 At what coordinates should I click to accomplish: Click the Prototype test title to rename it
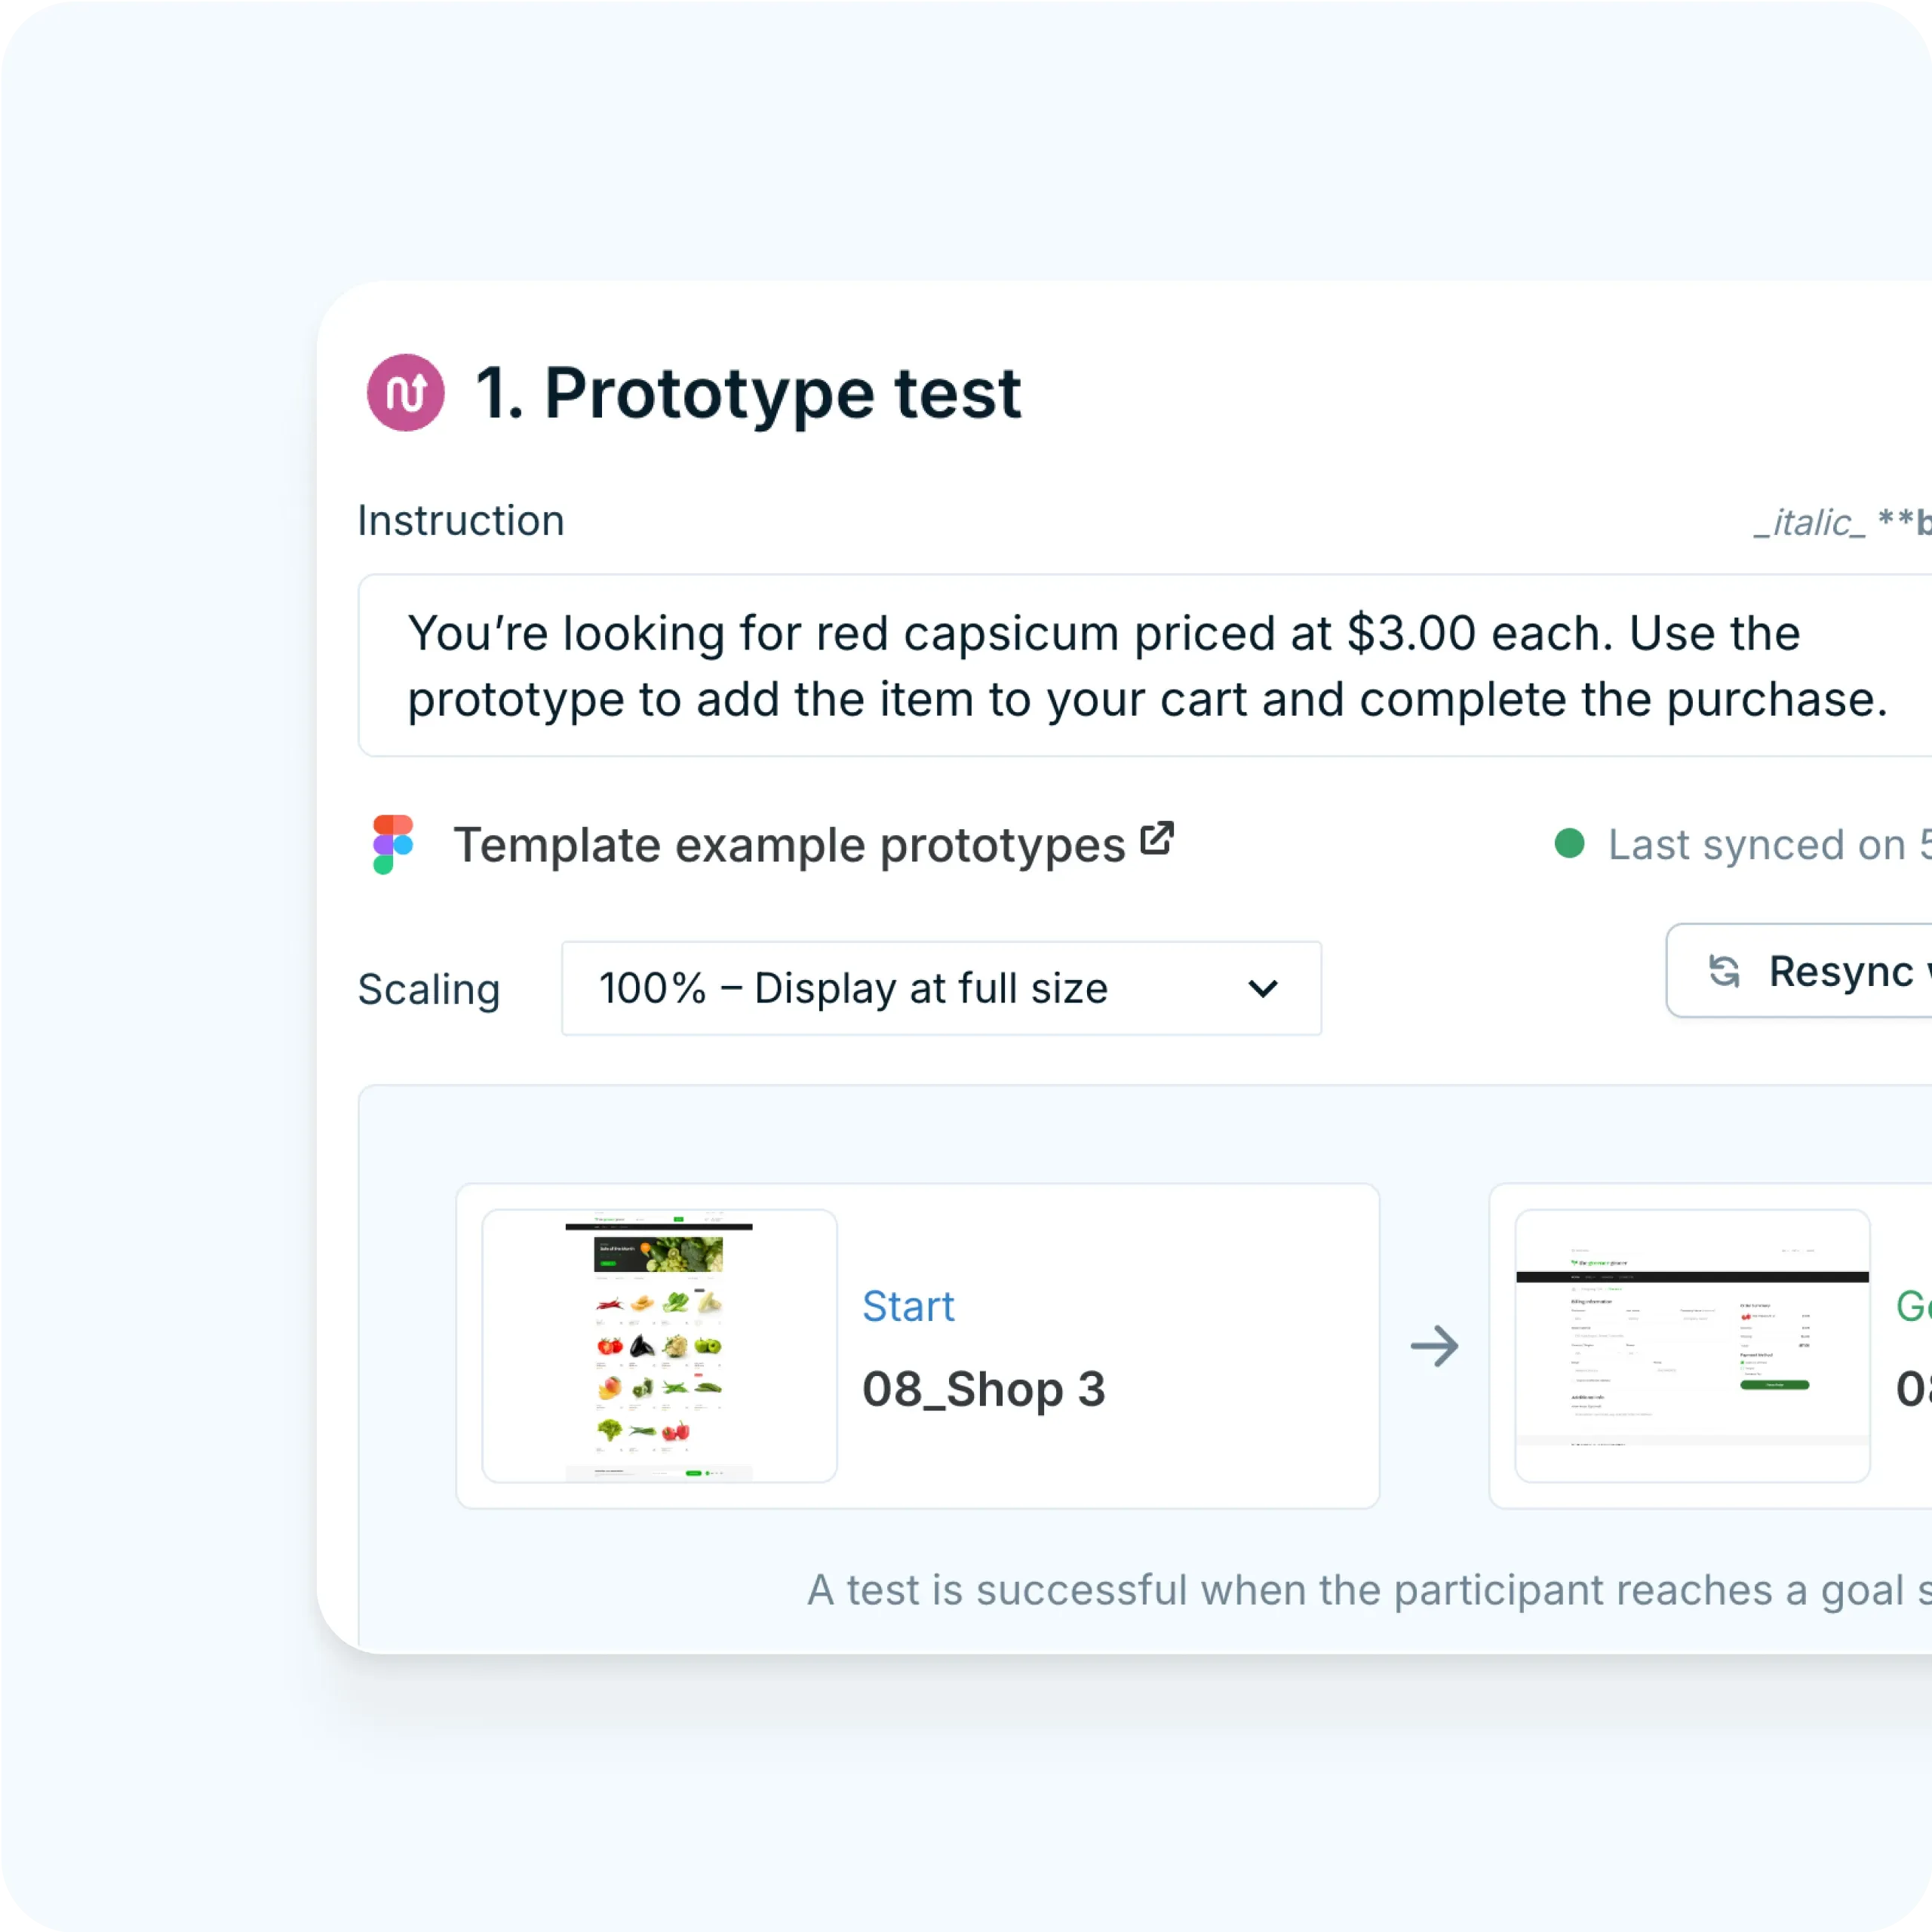point(747,392)
